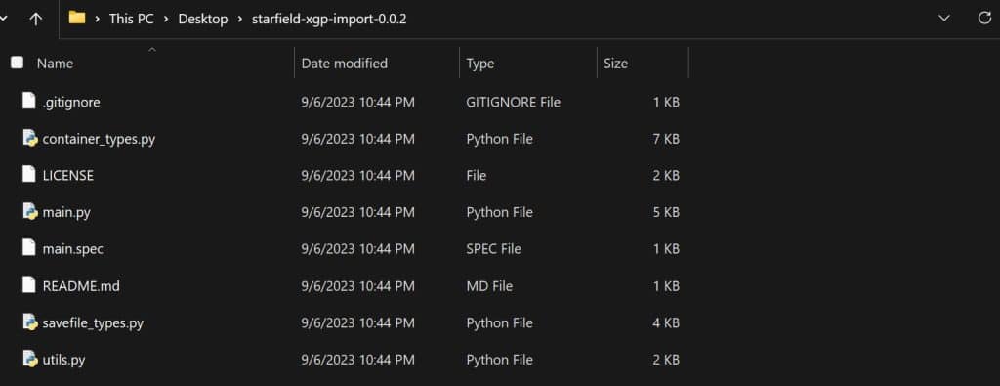Sort files by Name column
The height and width of the screenshot is (386, 1000).
pyautogui.click(x=55, y=64)
